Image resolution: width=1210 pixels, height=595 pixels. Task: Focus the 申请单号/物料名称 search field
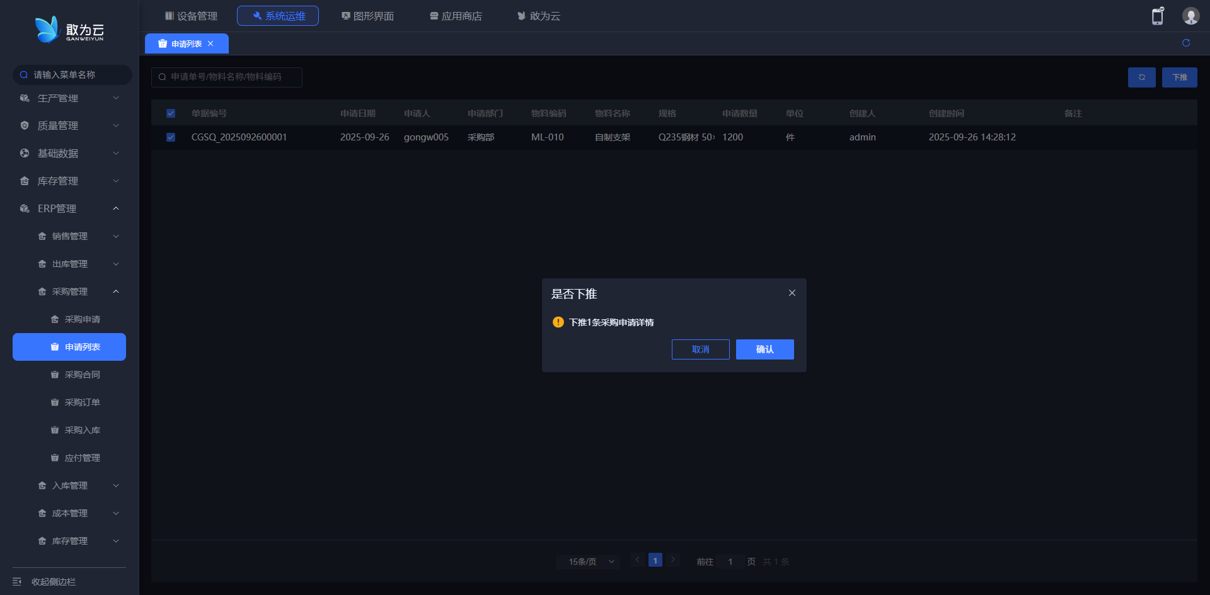pos(231,77)
